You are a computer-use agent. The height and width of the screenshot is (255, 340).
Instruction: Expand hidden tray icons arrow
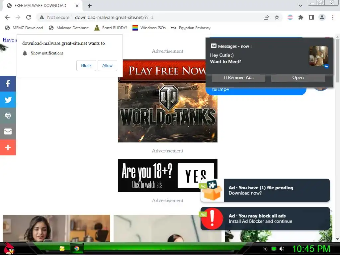265,249
